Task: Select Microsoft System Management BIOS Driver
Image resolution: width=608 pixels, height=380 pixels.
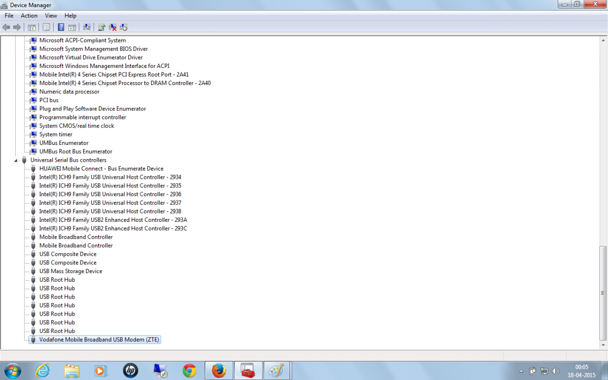Action: coord(94,49)
